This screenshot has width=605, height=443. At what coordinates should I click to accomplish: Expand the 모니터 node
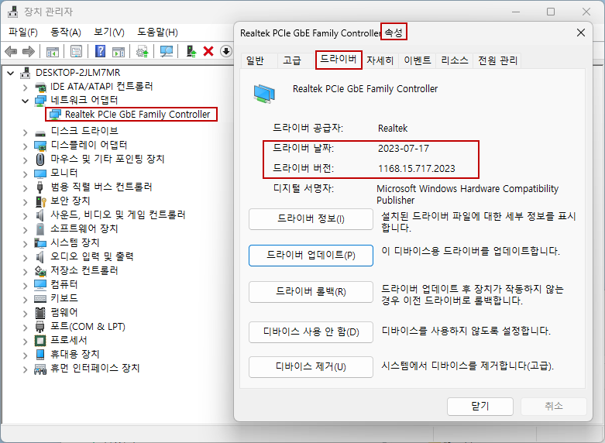[25, 174]
